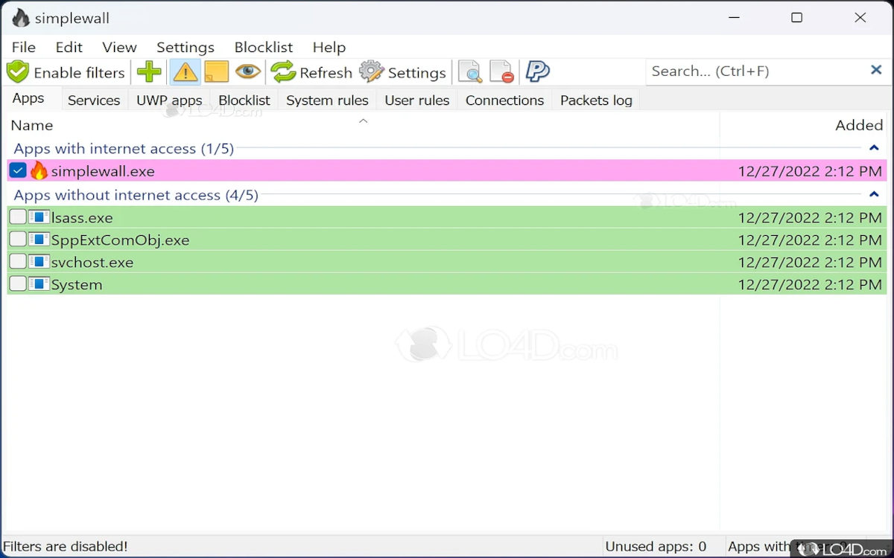
Task: Click the PayPal donate icon
Action: (537, 72)
